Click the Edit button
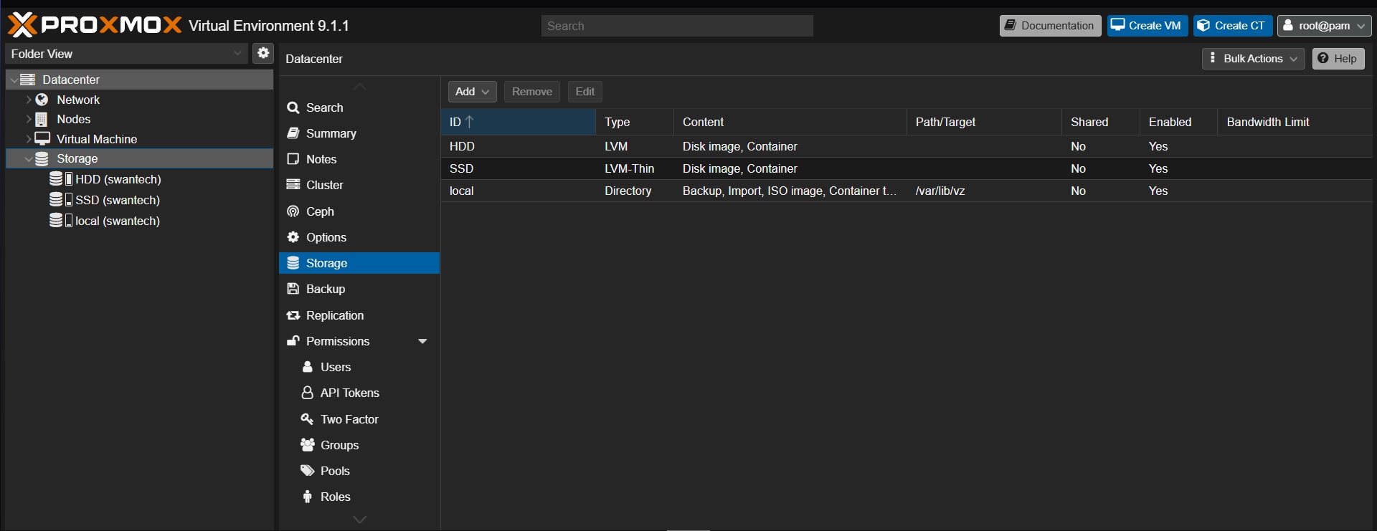 [x=585, y=92]
